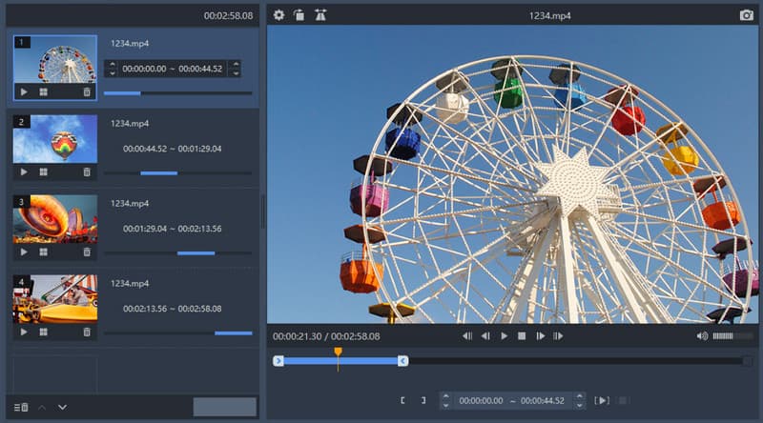Decrease the start time below the timeline
Image resolution: width=763 pixels, height=423 pixels.
(445, 405)
